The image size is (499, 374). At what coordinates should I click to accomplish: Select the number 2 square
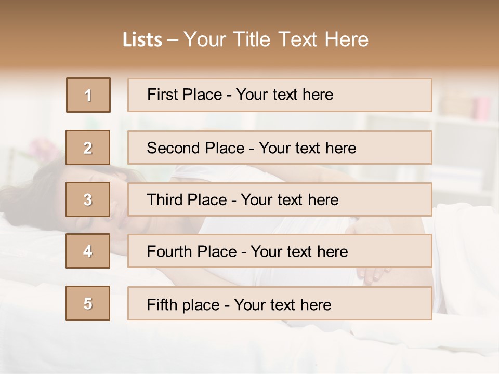tap(88, 148)
